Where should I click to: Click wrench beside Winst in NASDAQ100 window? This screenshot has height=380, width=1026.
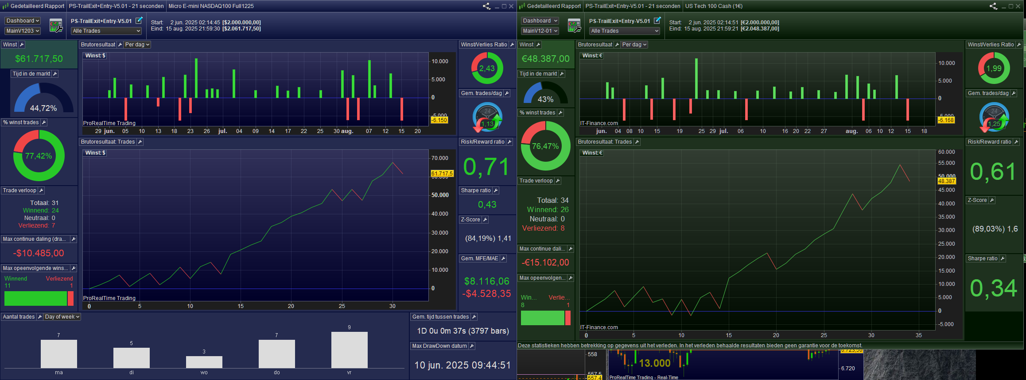click(22, 45)
